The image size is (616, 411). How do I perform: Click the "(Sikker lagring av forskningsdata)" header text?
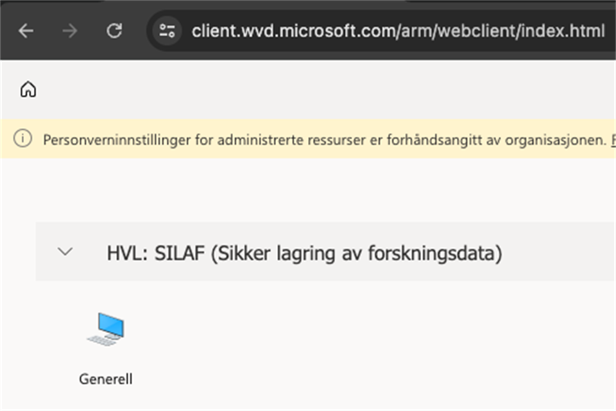tap(356, 254)
